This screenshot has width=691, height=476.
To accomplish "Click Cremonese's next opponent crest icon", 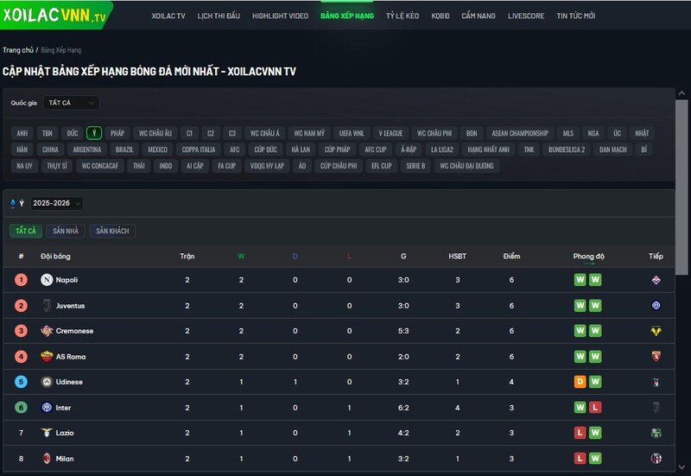I will pyautogui.click(x=656, y=331).
